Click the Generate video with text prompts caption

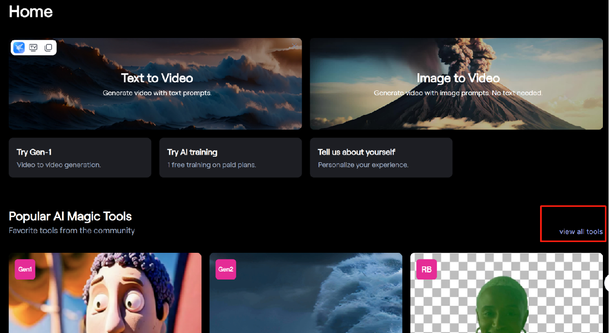(157, 93)
